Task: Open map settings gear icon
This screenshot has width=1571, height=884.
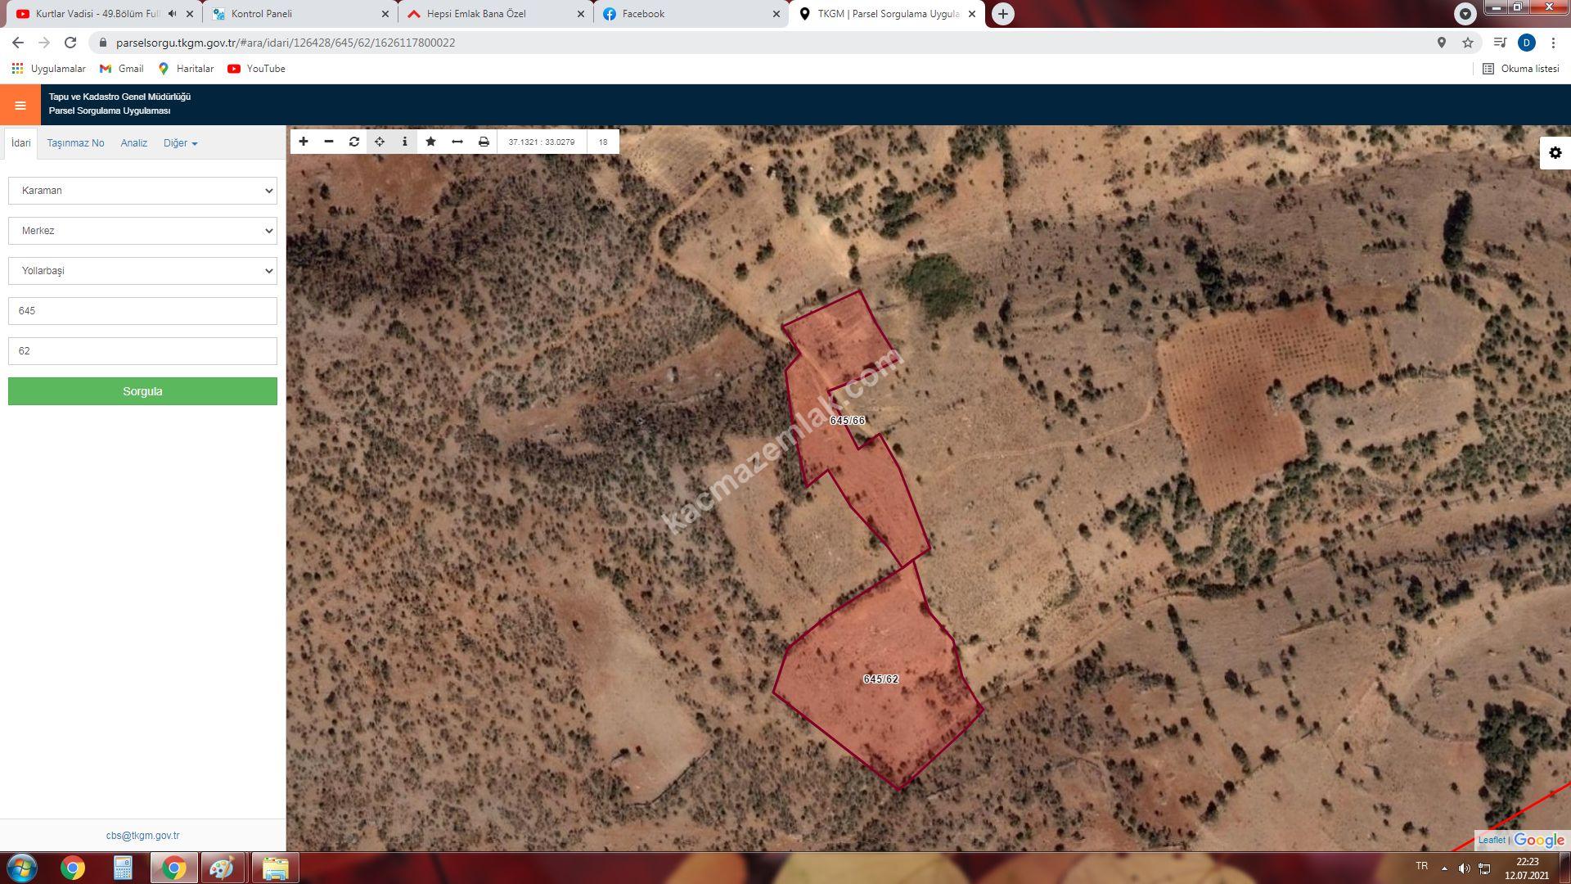Action: click(x=1555, y=153)
